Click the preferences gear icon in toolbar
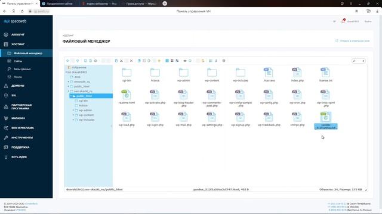The image size is (382, 214). pyautogui.click(x=224, y=61)
